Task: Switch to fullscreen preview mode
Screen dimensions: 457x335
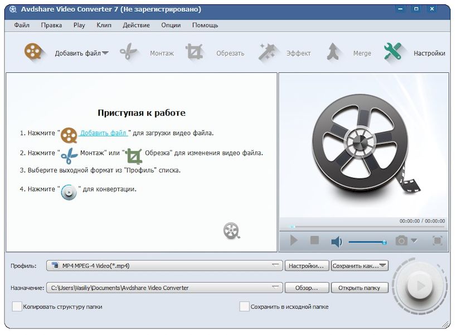Action: pos(438,241)
